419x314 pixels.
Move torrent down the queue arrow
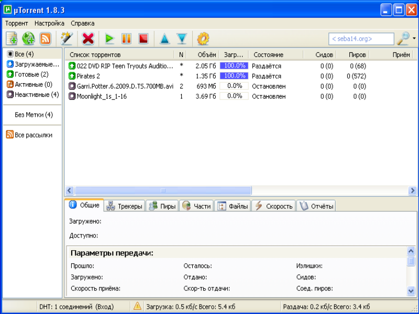182,39
